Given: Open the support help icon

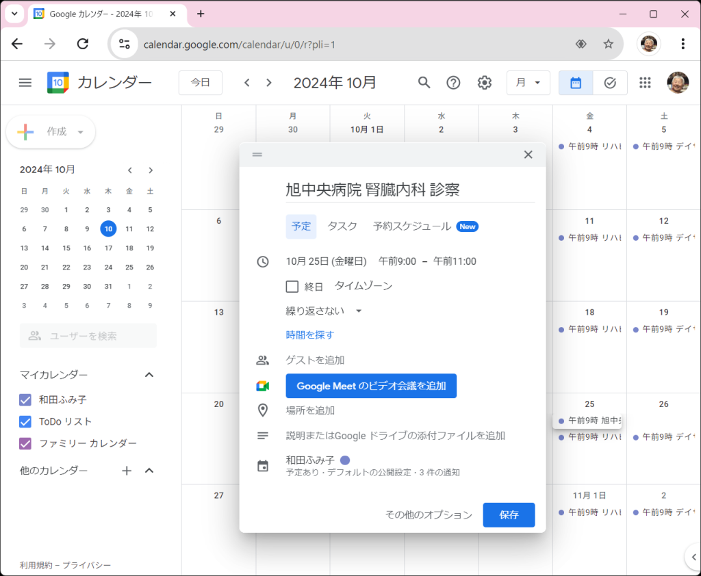Looking at the screenshot, I should [x=453, y=83].
